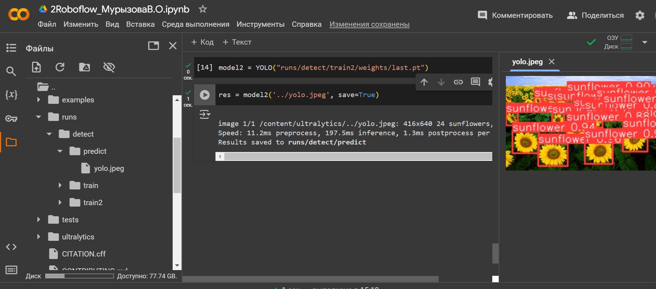Click the Изменения сохранены link

pos(370,24)
